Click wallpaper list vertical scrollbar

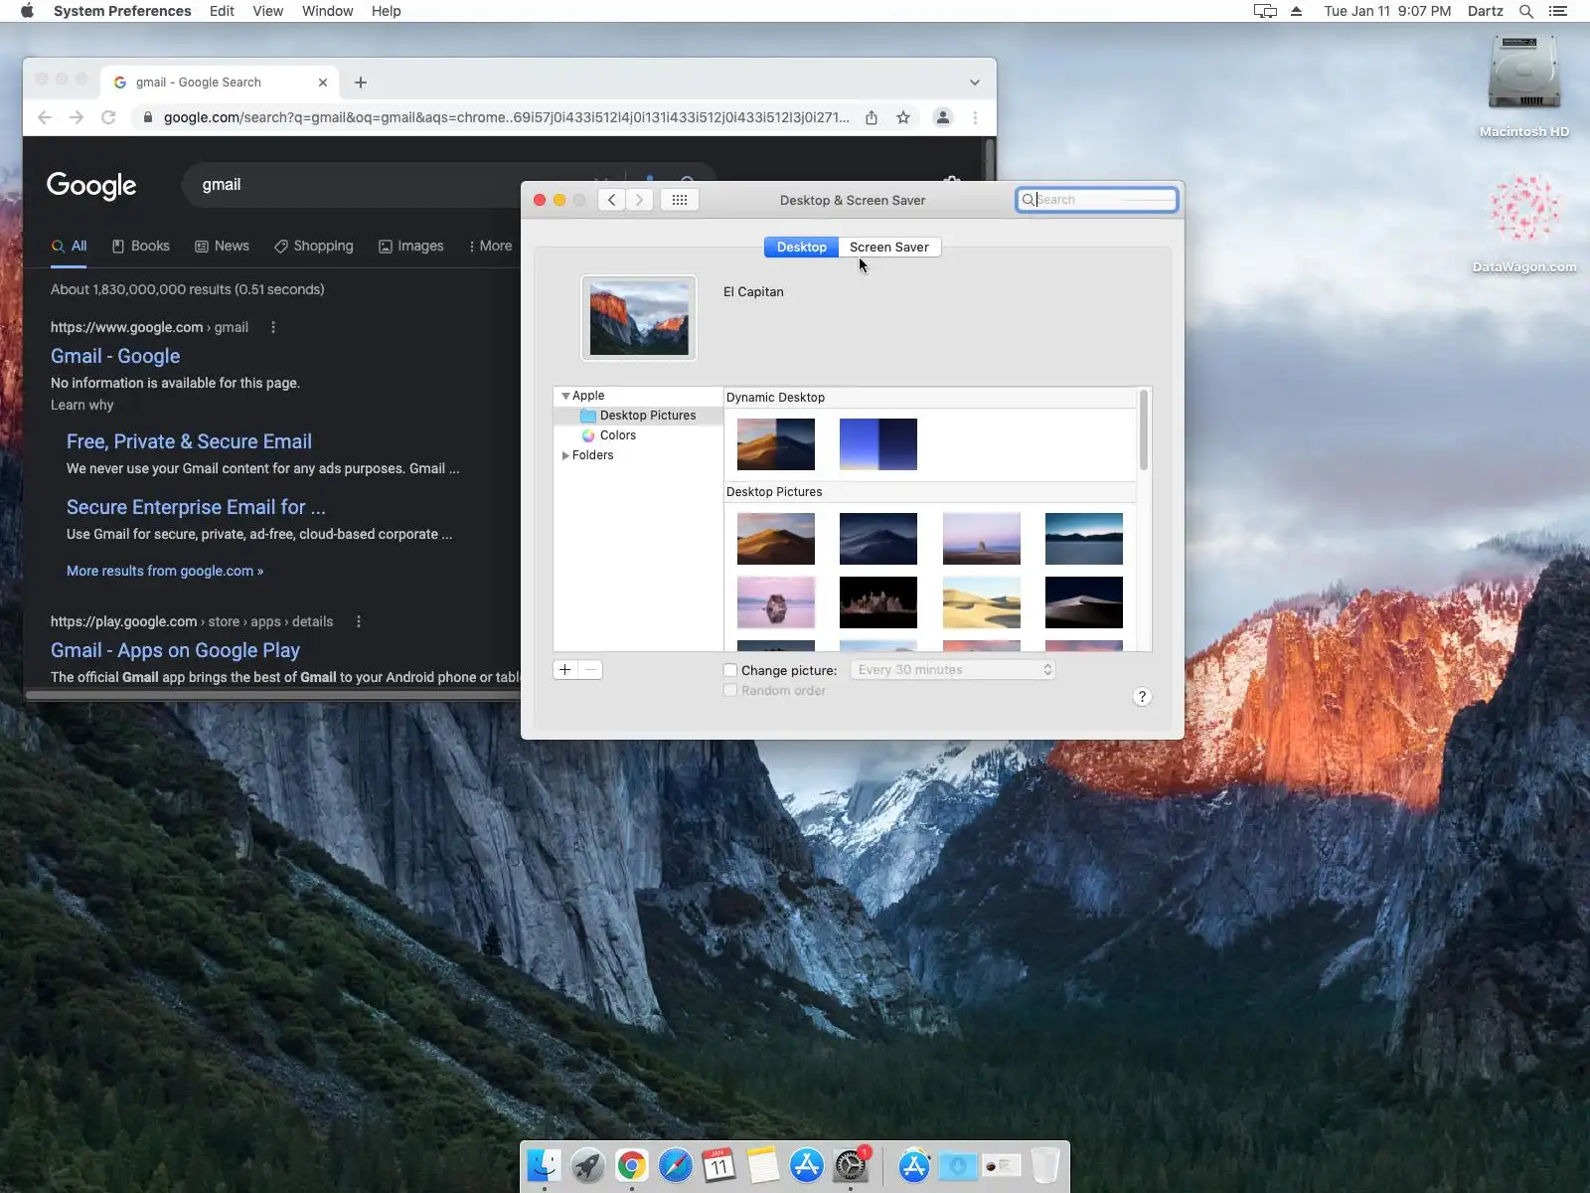pyautogui.click(x=1144, y=430)
